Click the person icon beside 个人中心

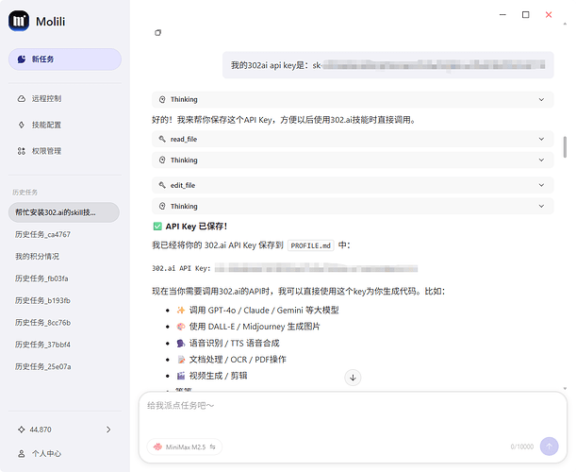click(x=22, y=454)
